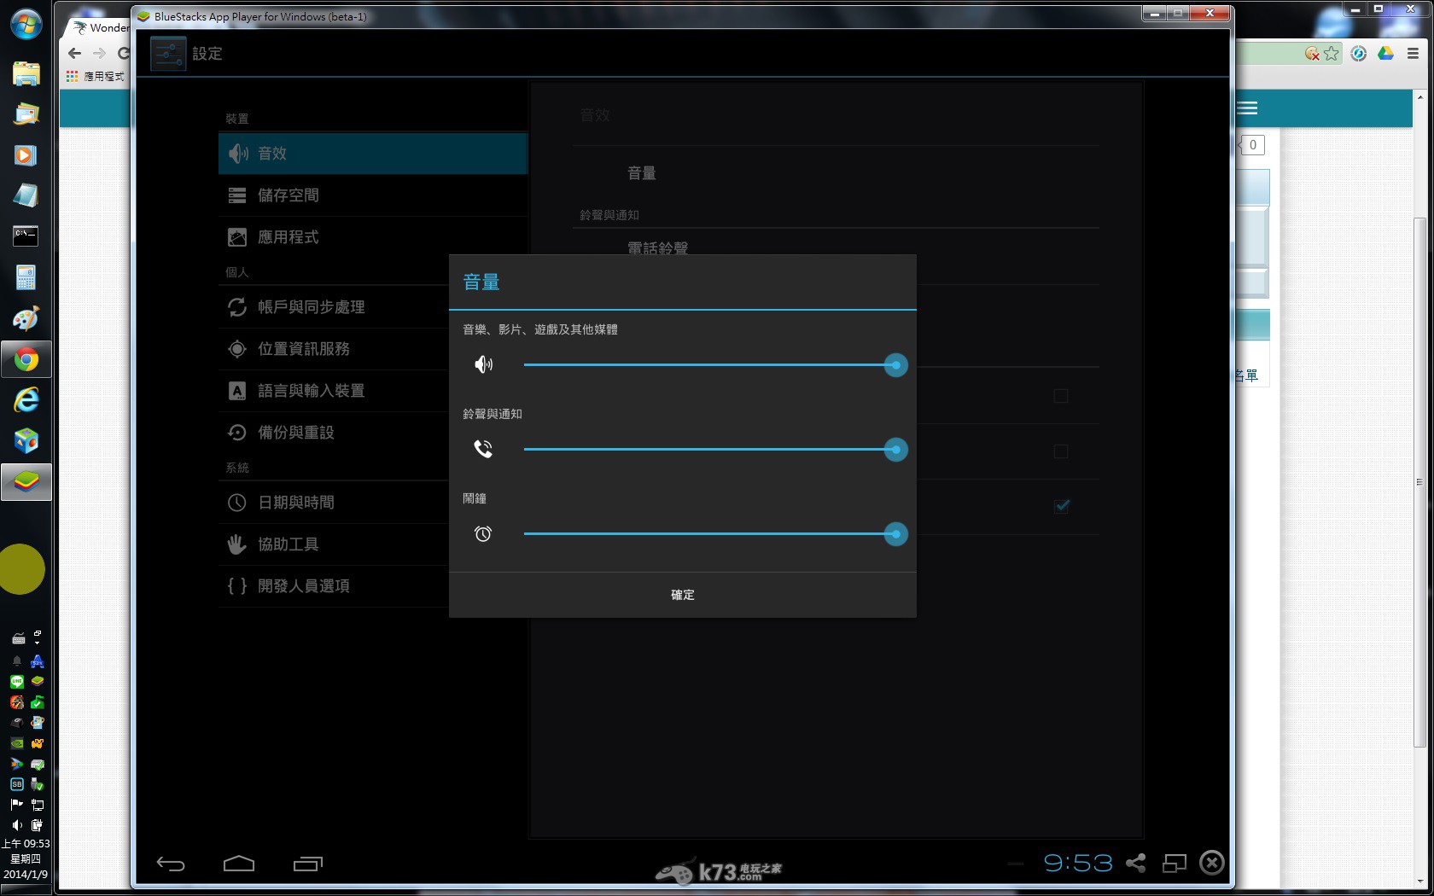1434x896 pixels.
Task: Click the Chrome window vertical scrollbar
Action: 1419,482
